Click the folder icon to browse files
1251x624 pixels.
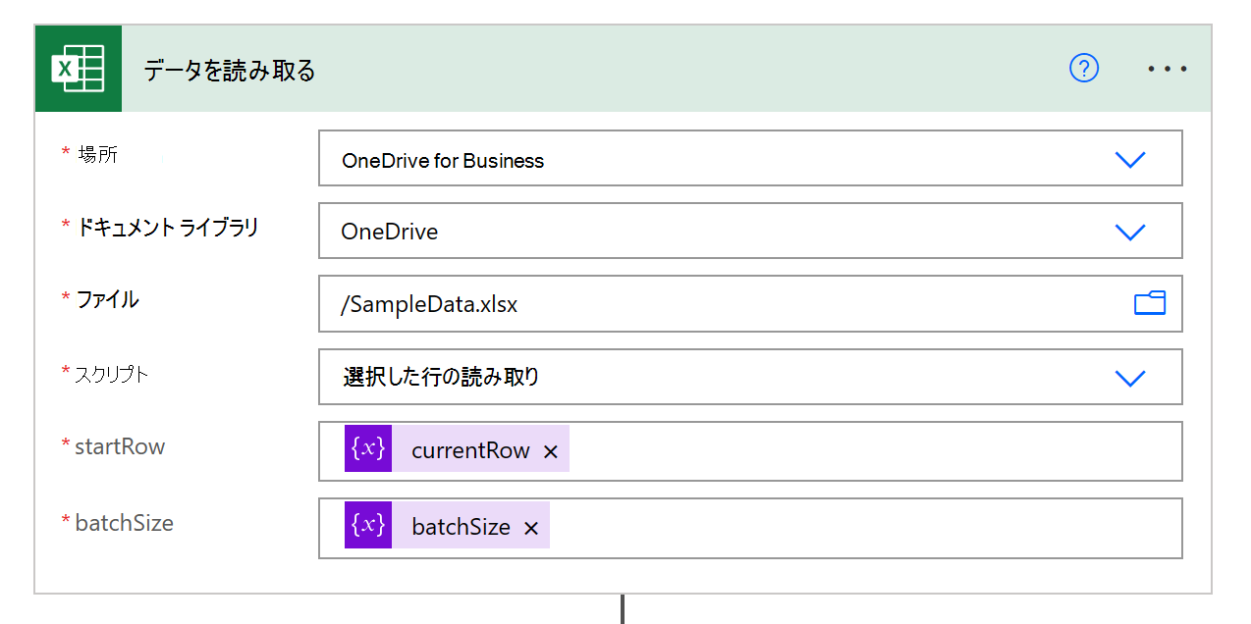pyautogui.click(x=1150, y=304)
